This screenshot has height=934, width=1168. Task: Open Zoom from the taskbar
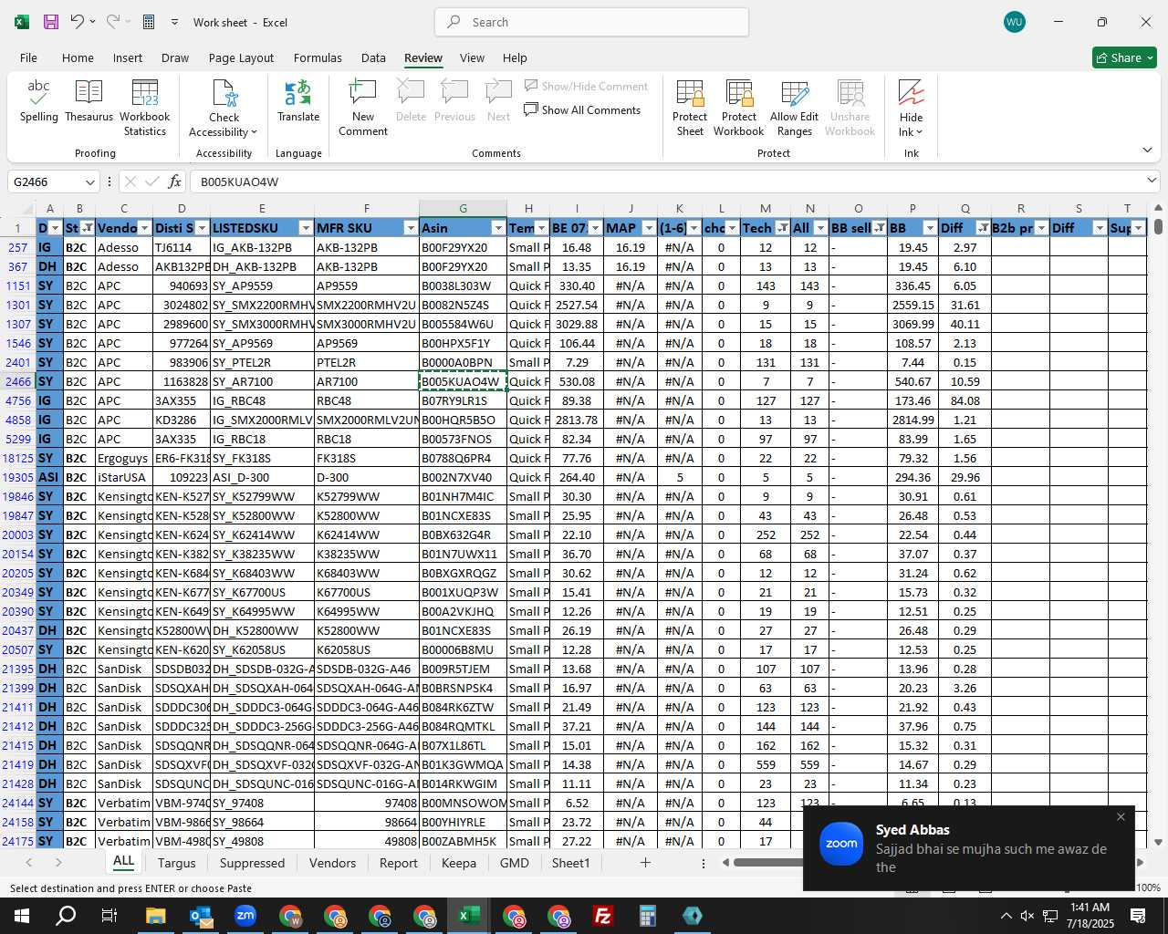click(x=245, y=916)
